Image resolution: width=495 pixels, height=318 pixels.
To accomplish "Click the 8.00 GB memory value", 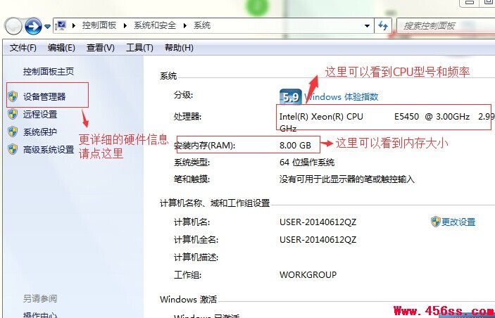I will (x=295, y=145).
